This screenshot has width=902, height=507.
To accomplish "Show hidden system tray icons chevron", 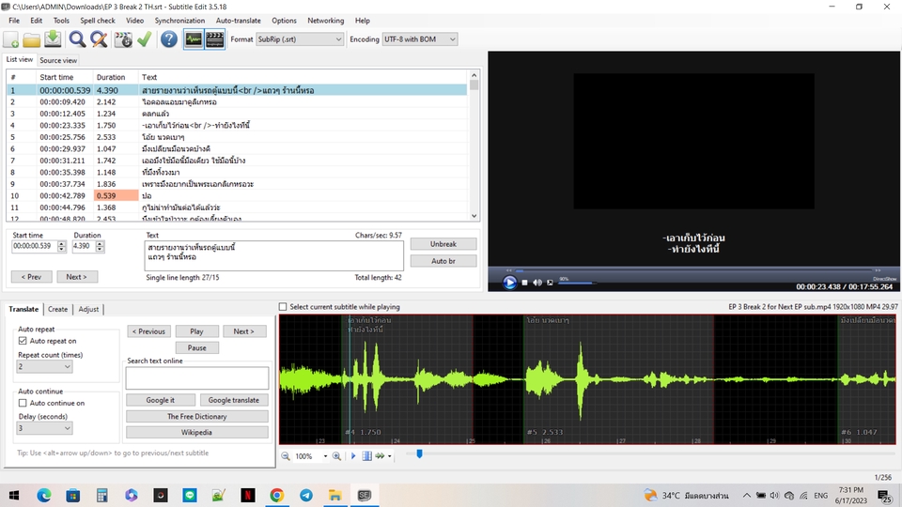I will tap(746, 495).
